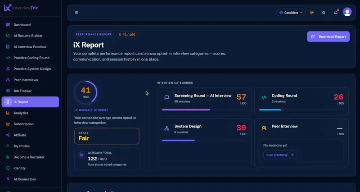Click the Peer Interviews people icon
The image size is (360, 192).
(x=8, y=80)
